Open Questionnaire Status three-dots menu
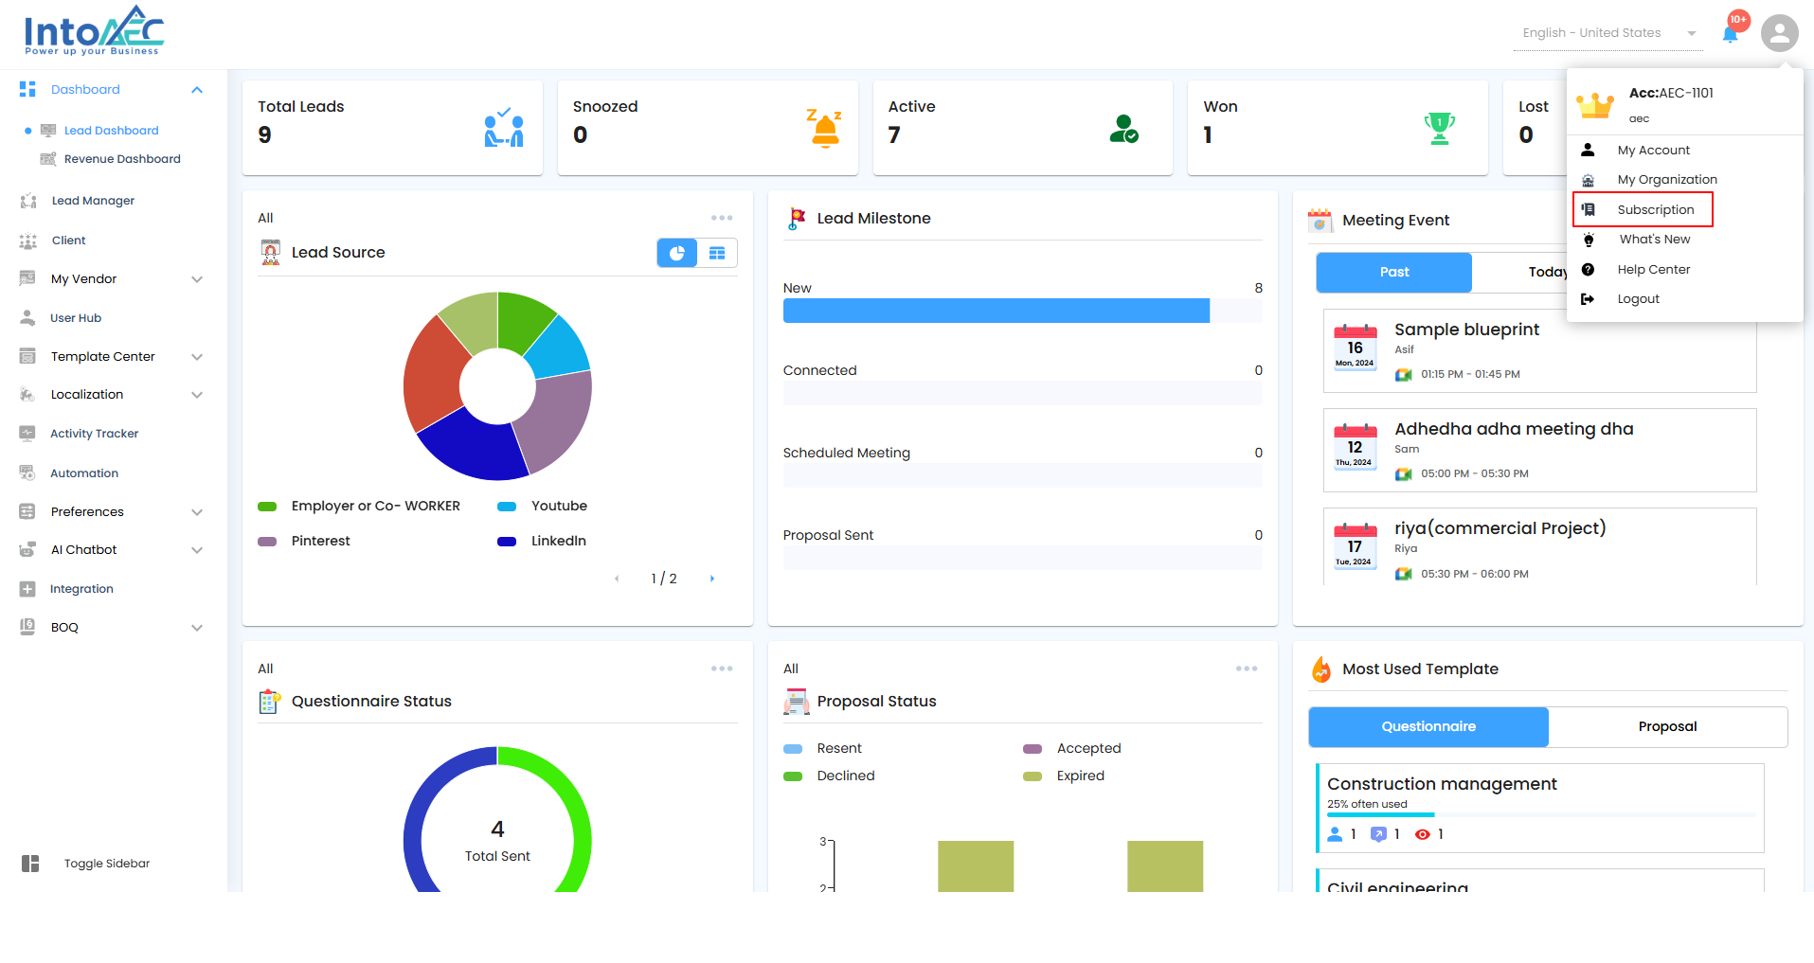 point(722,669)
